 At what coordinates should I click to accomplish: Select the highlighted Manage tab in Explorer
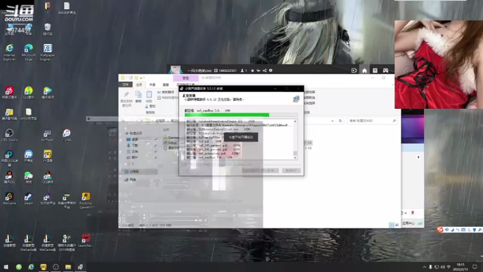click(185, 78)
